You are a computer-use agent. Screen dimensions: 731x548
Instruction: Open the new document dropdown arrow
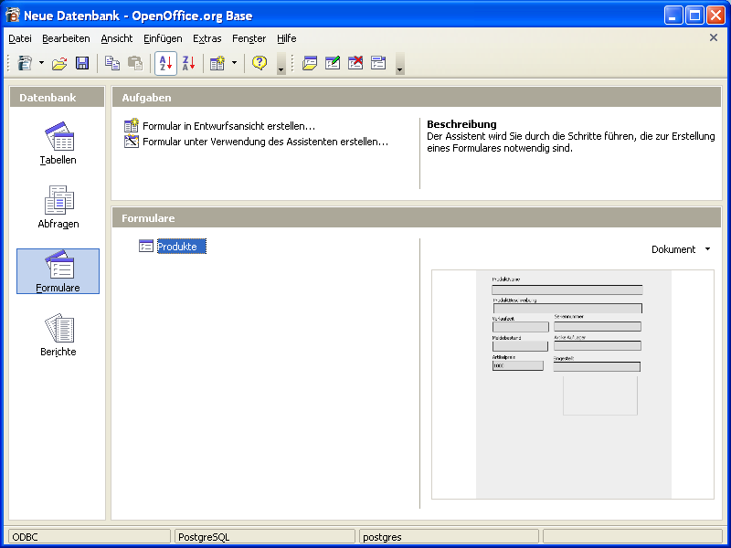[41, 63]
